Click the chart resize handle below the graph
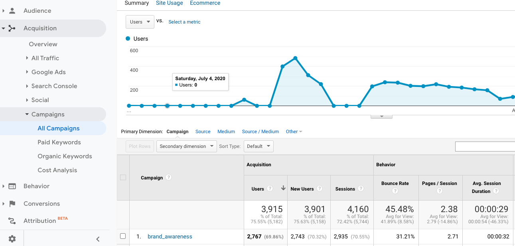This screenshot has width=515, height=246. 381,116
